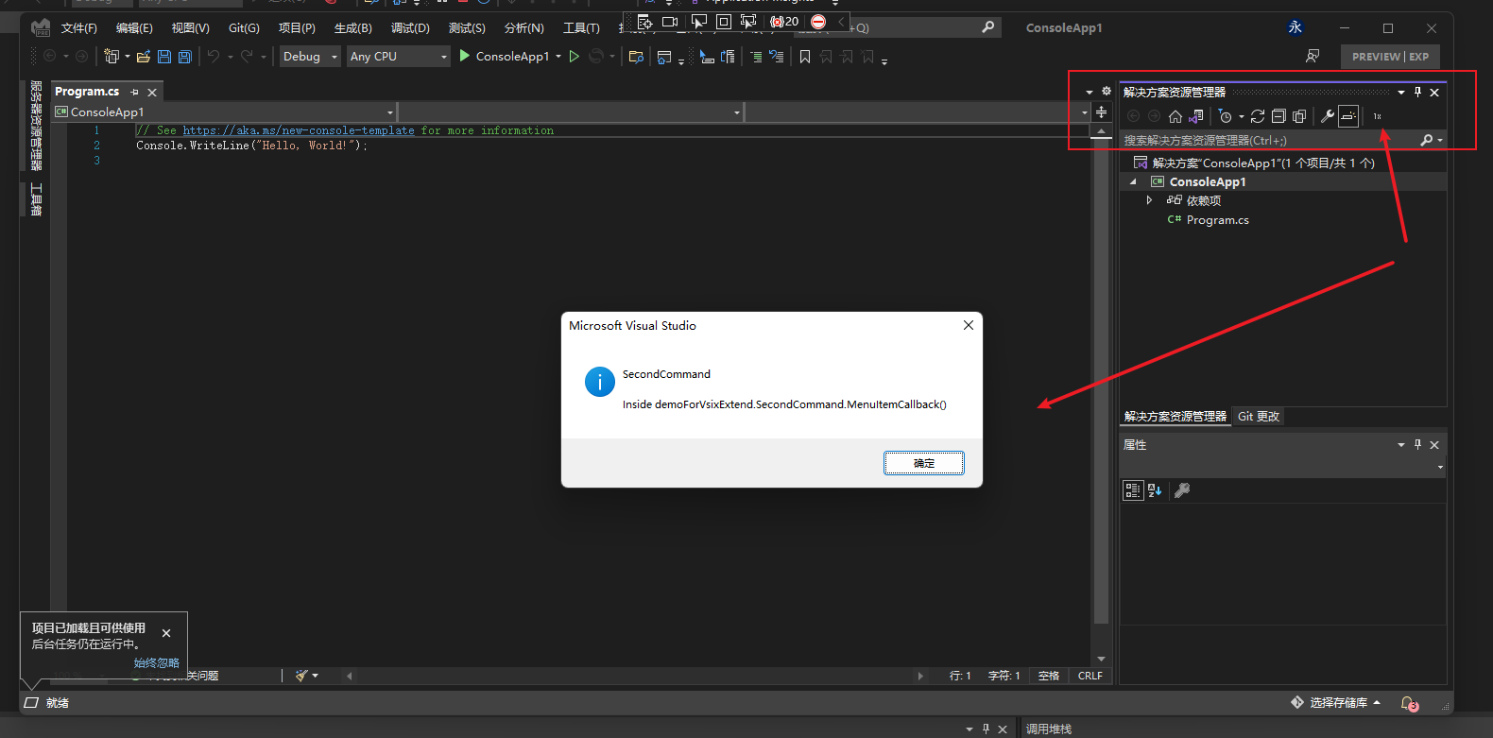Click the collapse all icon in Solution Explorer
Screen dimensions: 1493x738
[x=1278, y=116]
